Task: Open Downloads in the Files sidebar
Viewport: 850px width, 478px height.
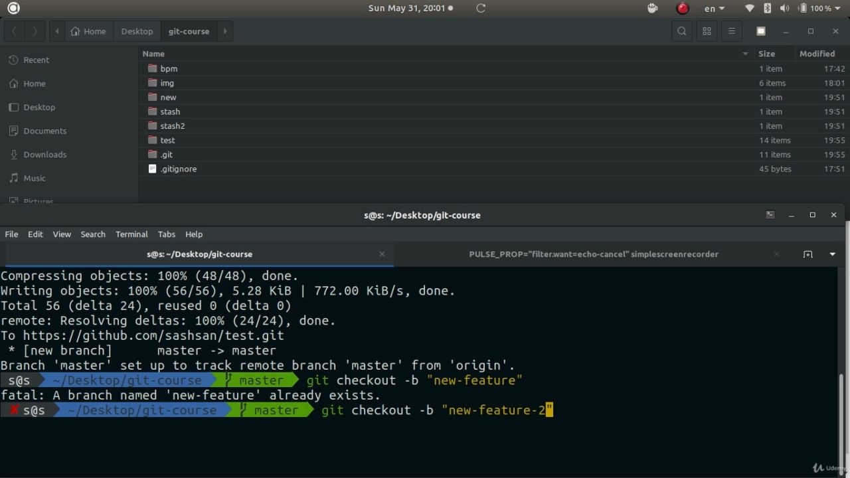Action: (44, 154)
